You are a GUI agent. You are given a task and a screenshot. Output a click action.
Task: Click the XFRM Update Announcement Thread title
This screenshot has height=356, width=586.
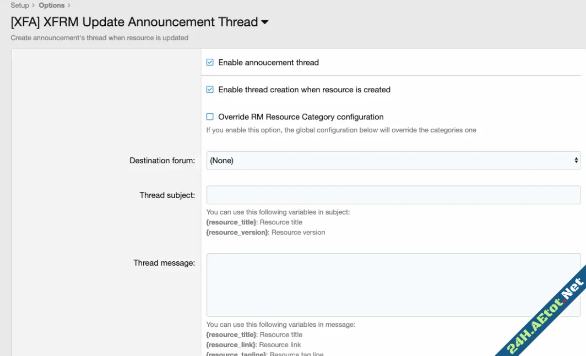point(134,22)
